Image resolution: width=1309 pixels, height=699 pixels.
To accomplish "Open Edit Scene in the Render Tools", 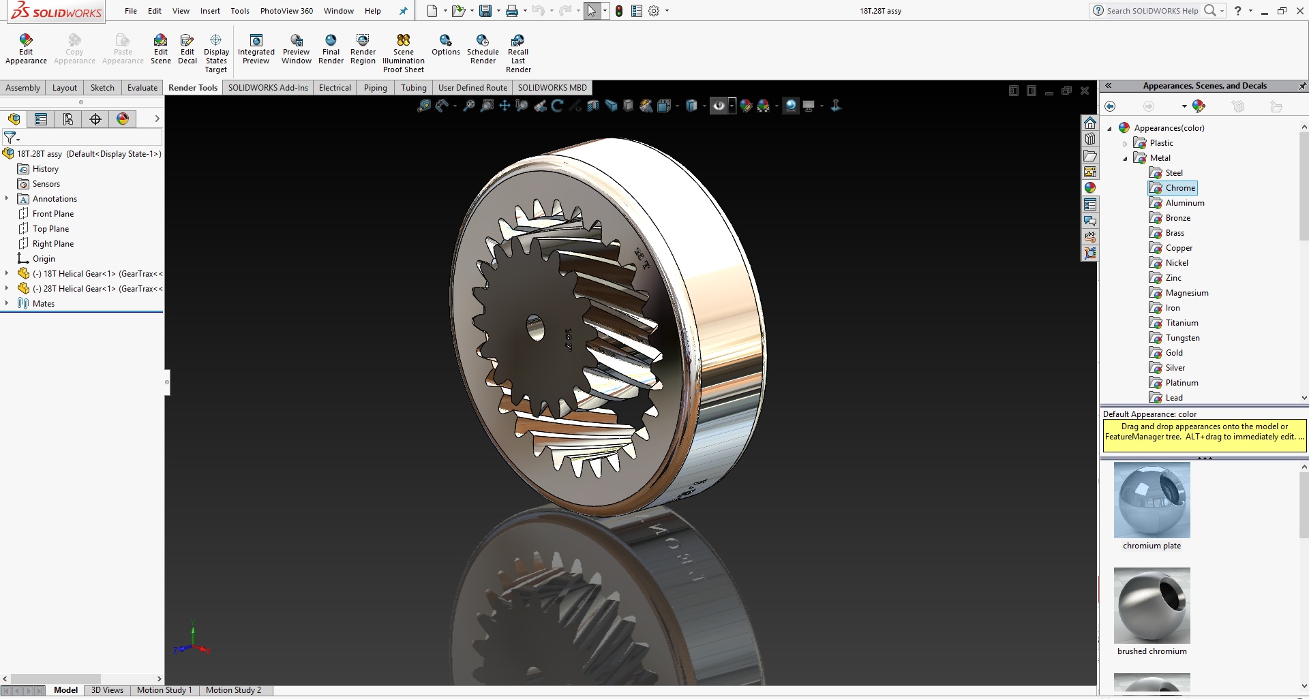I will click(160, 49).
